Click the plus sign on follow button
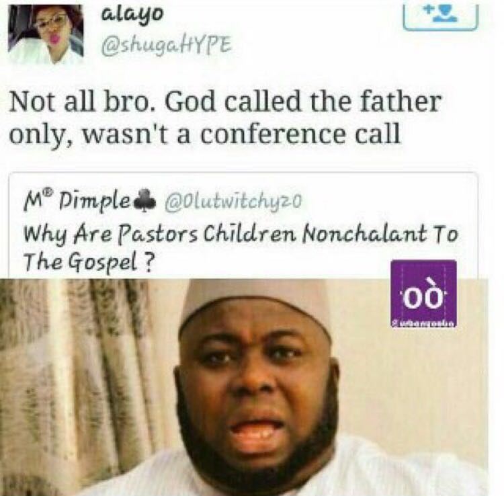The height and width of the screenshot is (496, 504). tap(427, 9)
